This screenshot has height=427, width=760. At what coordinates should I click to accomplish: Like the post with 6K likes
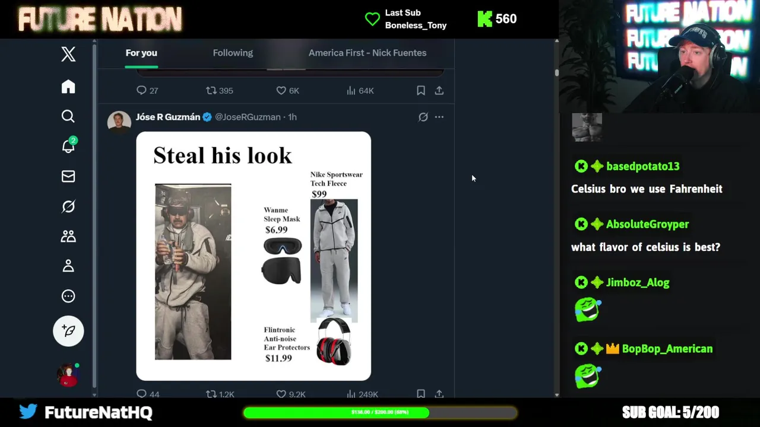click(287, 90)
